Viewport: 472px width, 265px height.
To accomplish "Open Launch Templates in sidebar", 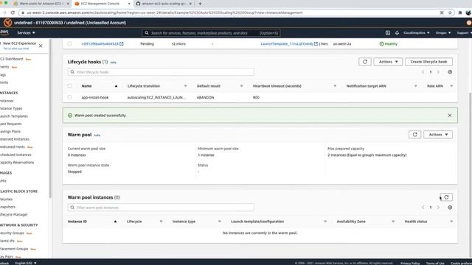I will point(14,116).
